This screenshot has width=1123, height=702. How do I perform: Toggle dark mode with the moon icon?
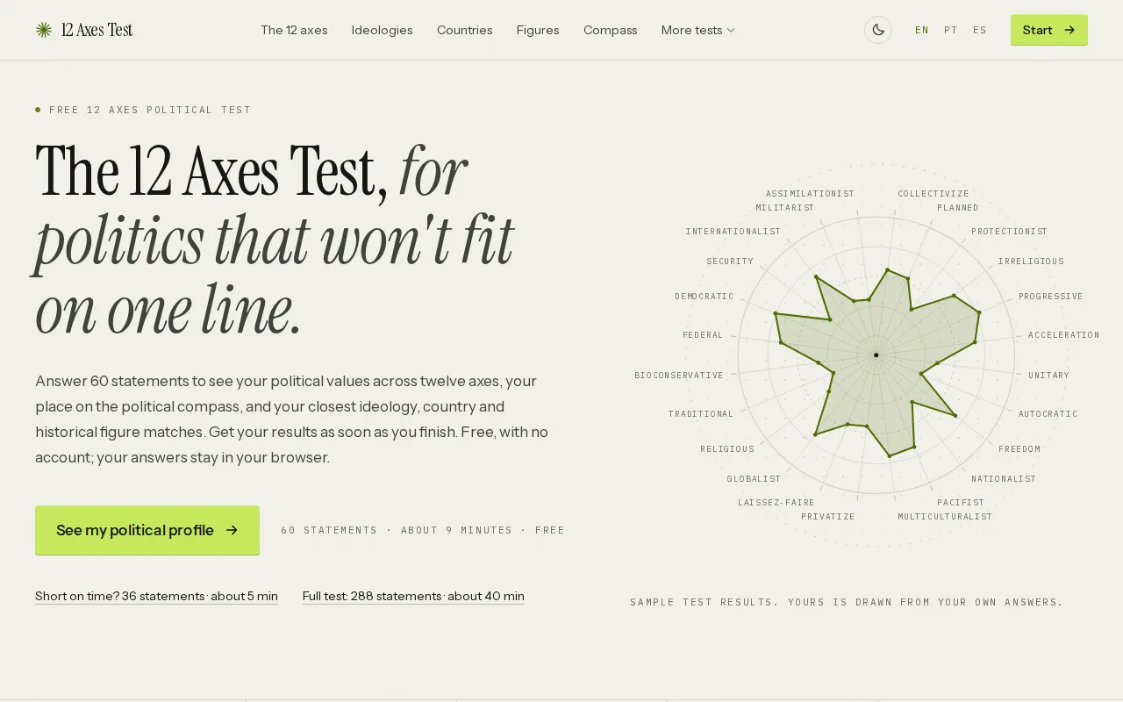click(878, 30)
